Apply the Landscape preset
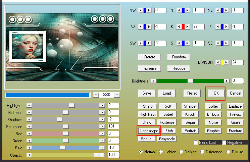Screen dimensions: 250x162 [149, 130]
